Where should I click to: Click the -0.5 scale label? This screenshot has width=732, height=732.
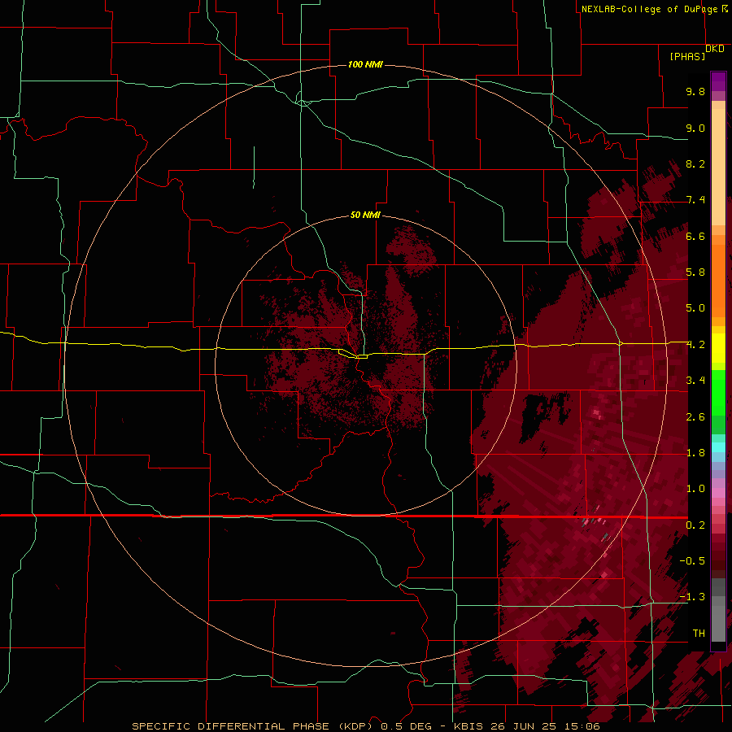click(692, 561)
